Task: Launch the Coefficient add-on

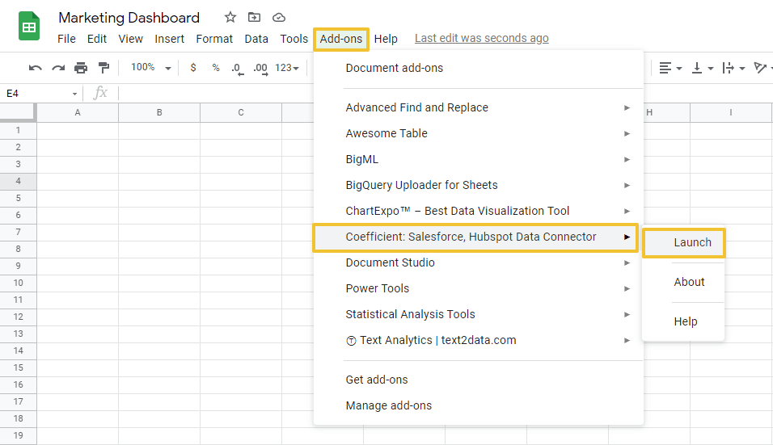Action: point(684,242)
